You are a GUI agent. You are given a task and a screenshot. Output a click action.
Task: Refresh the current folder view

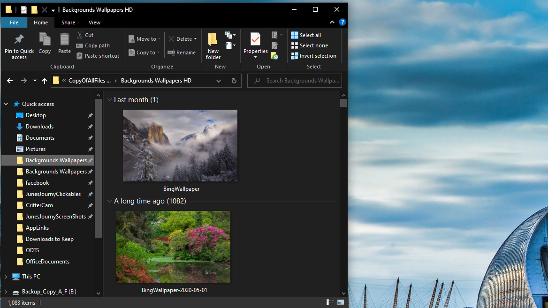[234, 81]
